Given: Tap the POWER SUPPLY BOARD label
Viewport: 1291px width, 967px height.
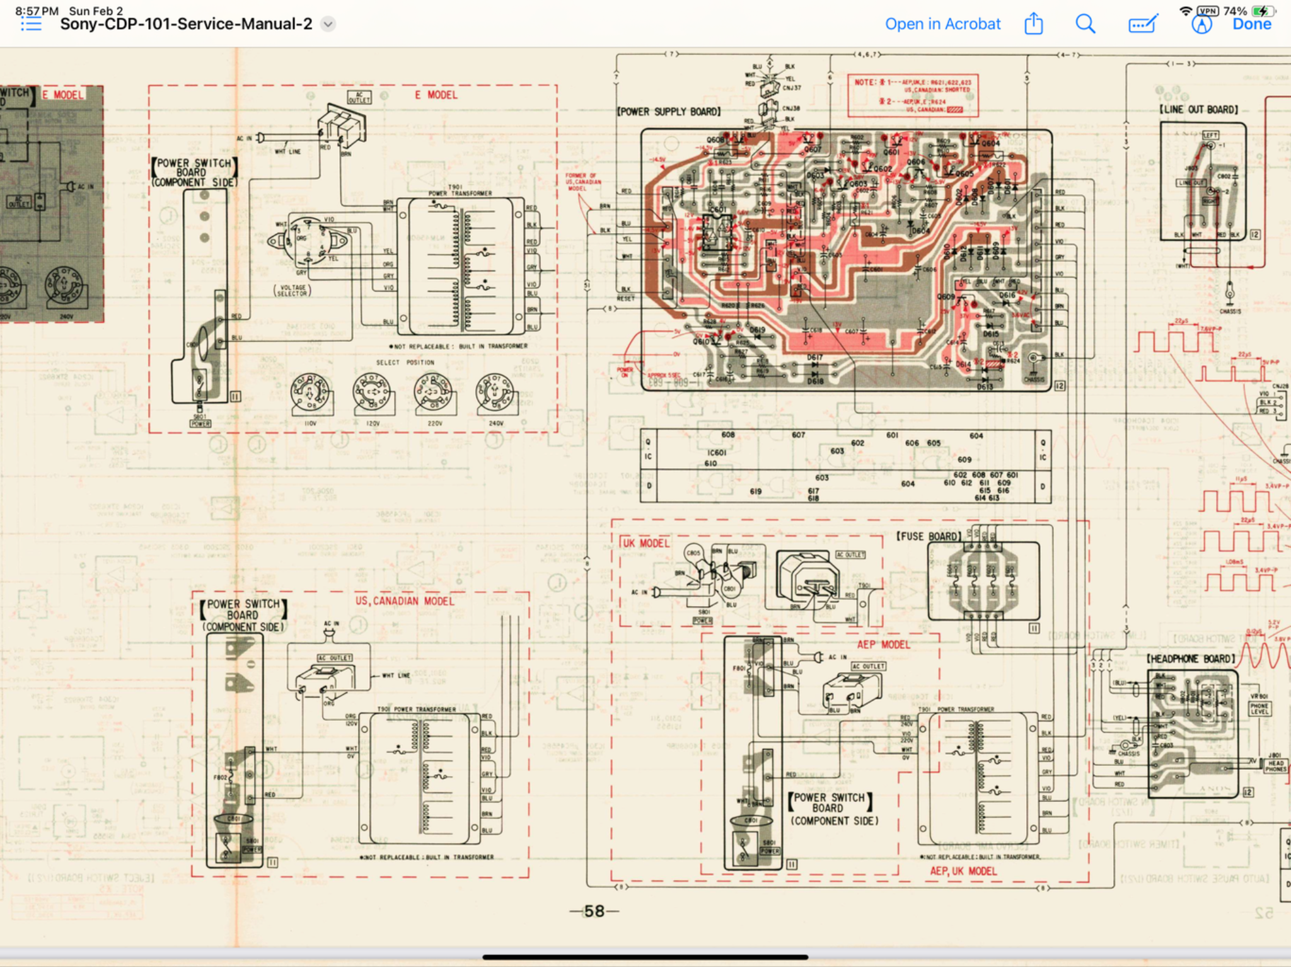Looking at the screenshot, I should (669, 112).
